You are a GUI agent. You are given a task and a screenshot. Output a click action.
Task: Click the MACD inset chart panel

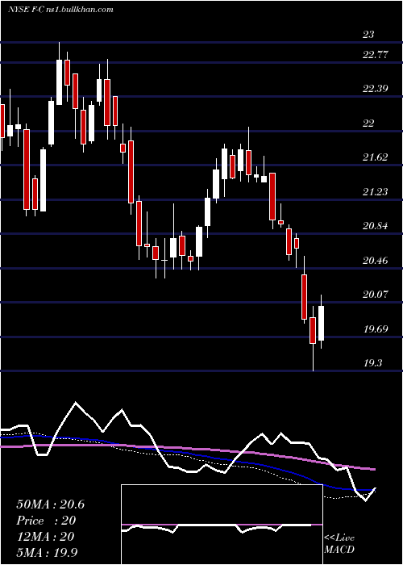click(x=222, y=525)
